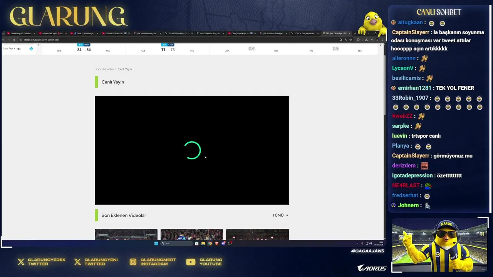Open Chrome from the taskbar

pyautogui.click(x=210, y=244)
